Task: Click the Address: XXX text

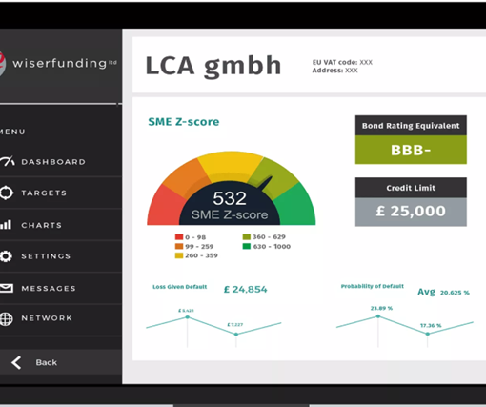Action: point(334,71)
